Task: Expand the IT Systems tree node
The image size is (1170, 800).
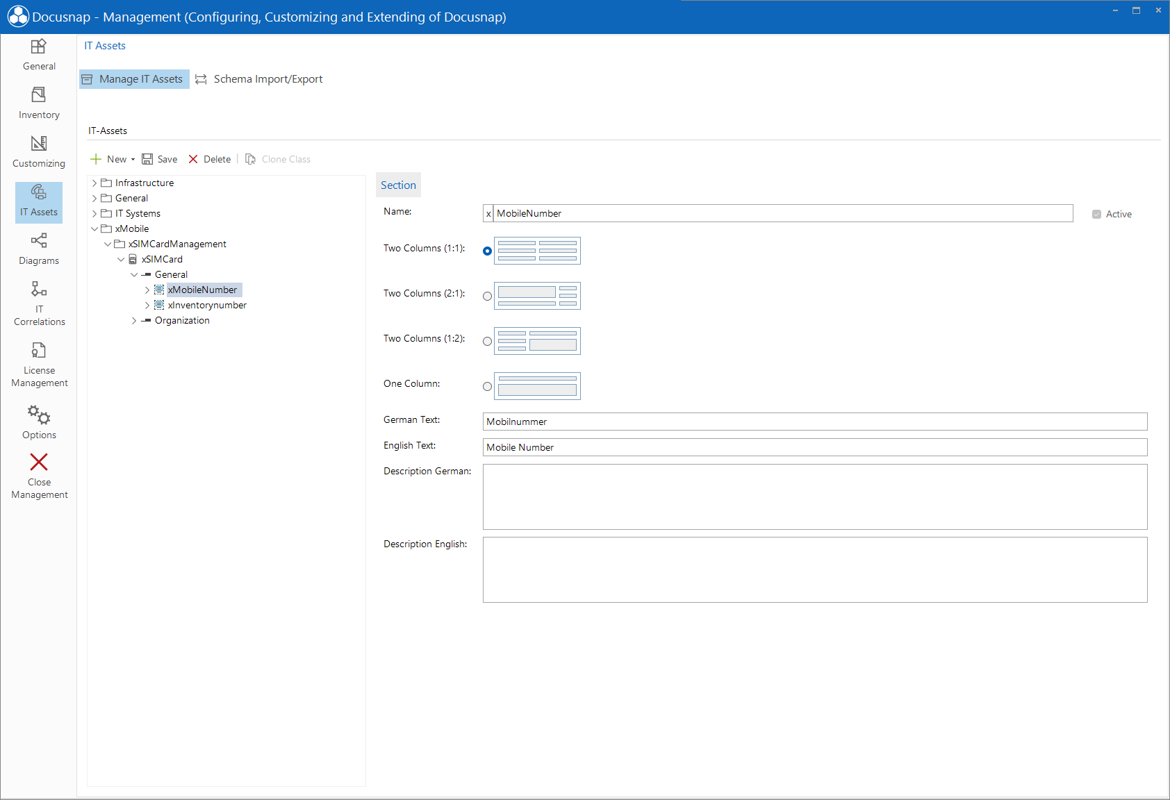Action: (x=94, y=213)
